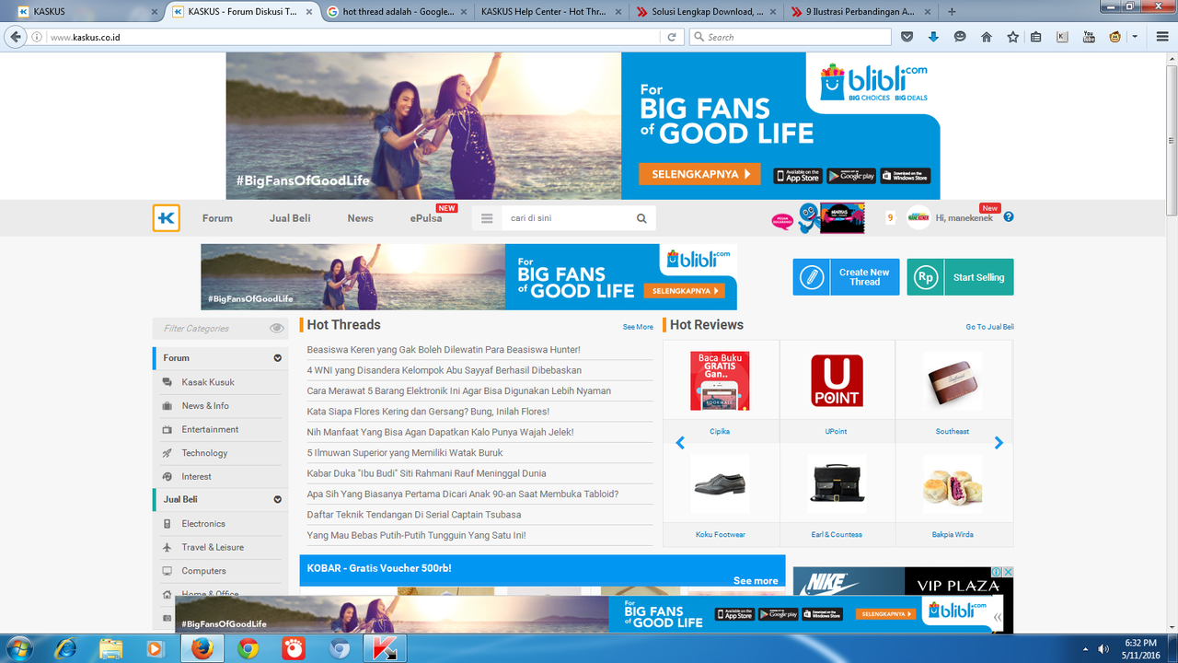The image size is (1178, 663).
Task: Go to next Hot Reviews with right arrow
Action: (x=999, y=443)
